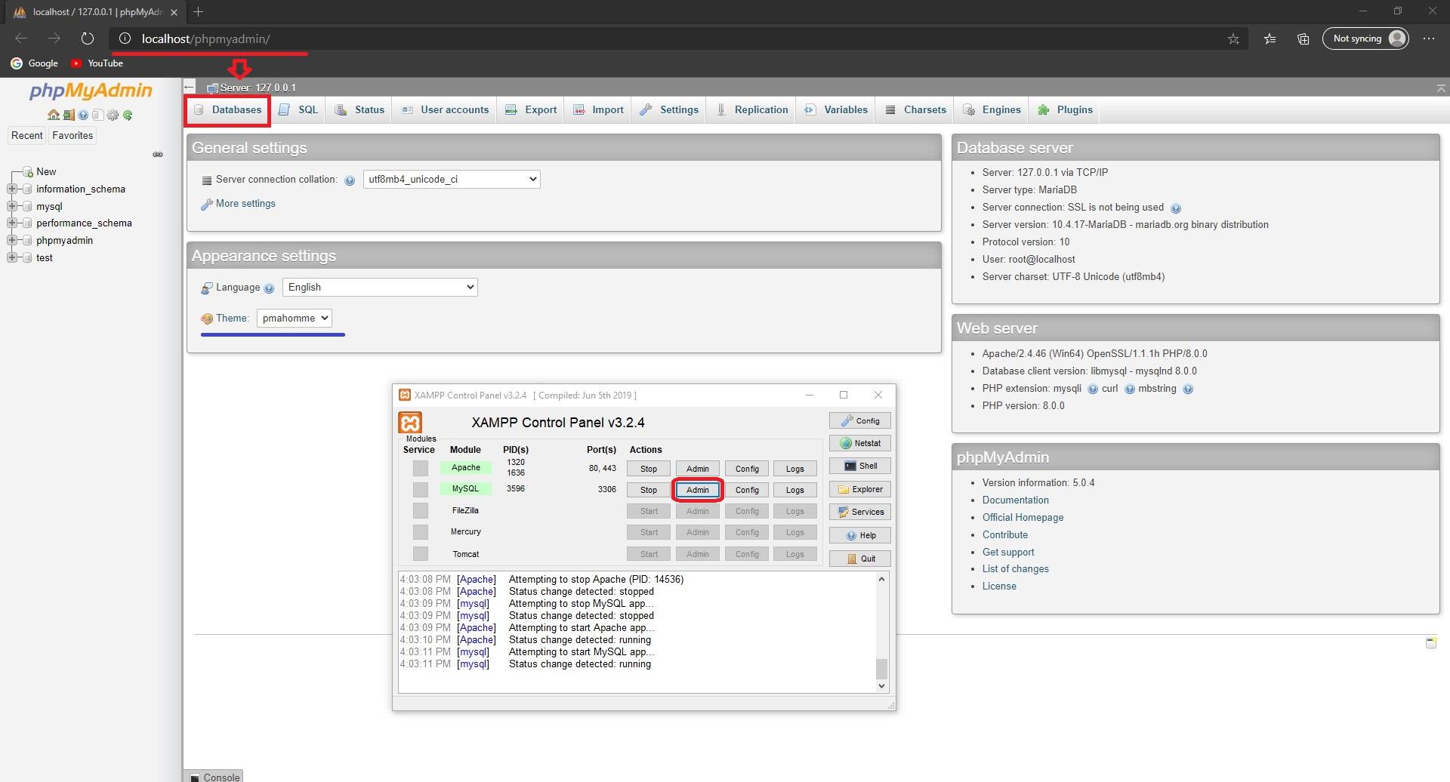Open the MariaDB documentation page icon in sidebar

click(x=97, y=115)
